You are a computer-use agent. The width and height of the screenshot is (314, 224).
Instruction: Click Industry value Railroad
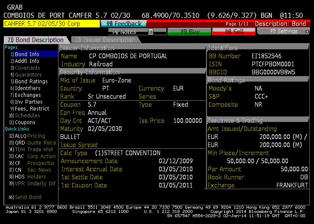click(101, 64)
